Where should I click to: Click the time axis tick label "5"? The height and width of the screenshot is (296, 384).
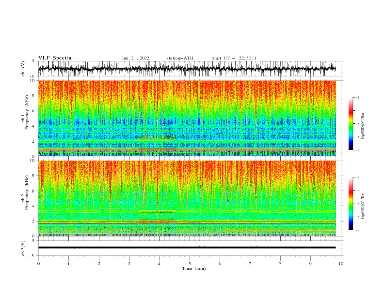point(190,264)
